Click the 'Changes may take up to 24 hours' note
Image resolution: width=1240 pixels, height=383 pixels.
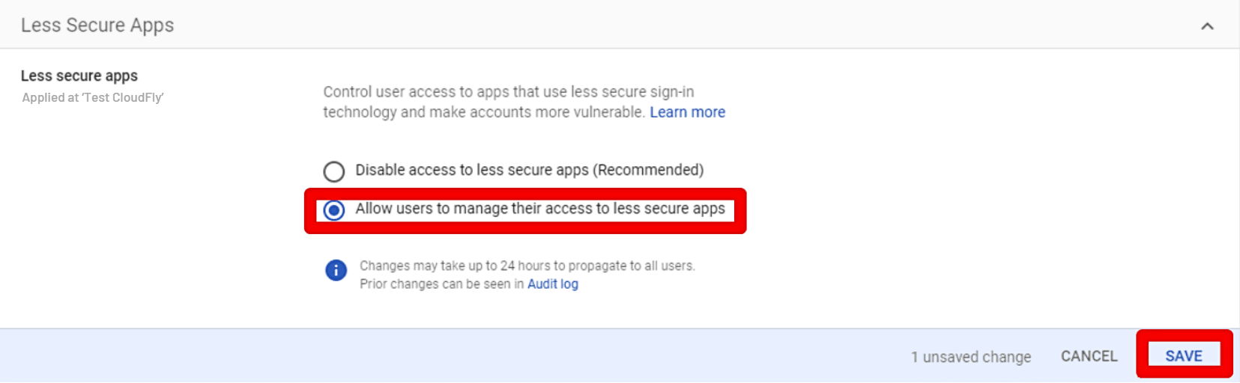[x=527, y=266]
